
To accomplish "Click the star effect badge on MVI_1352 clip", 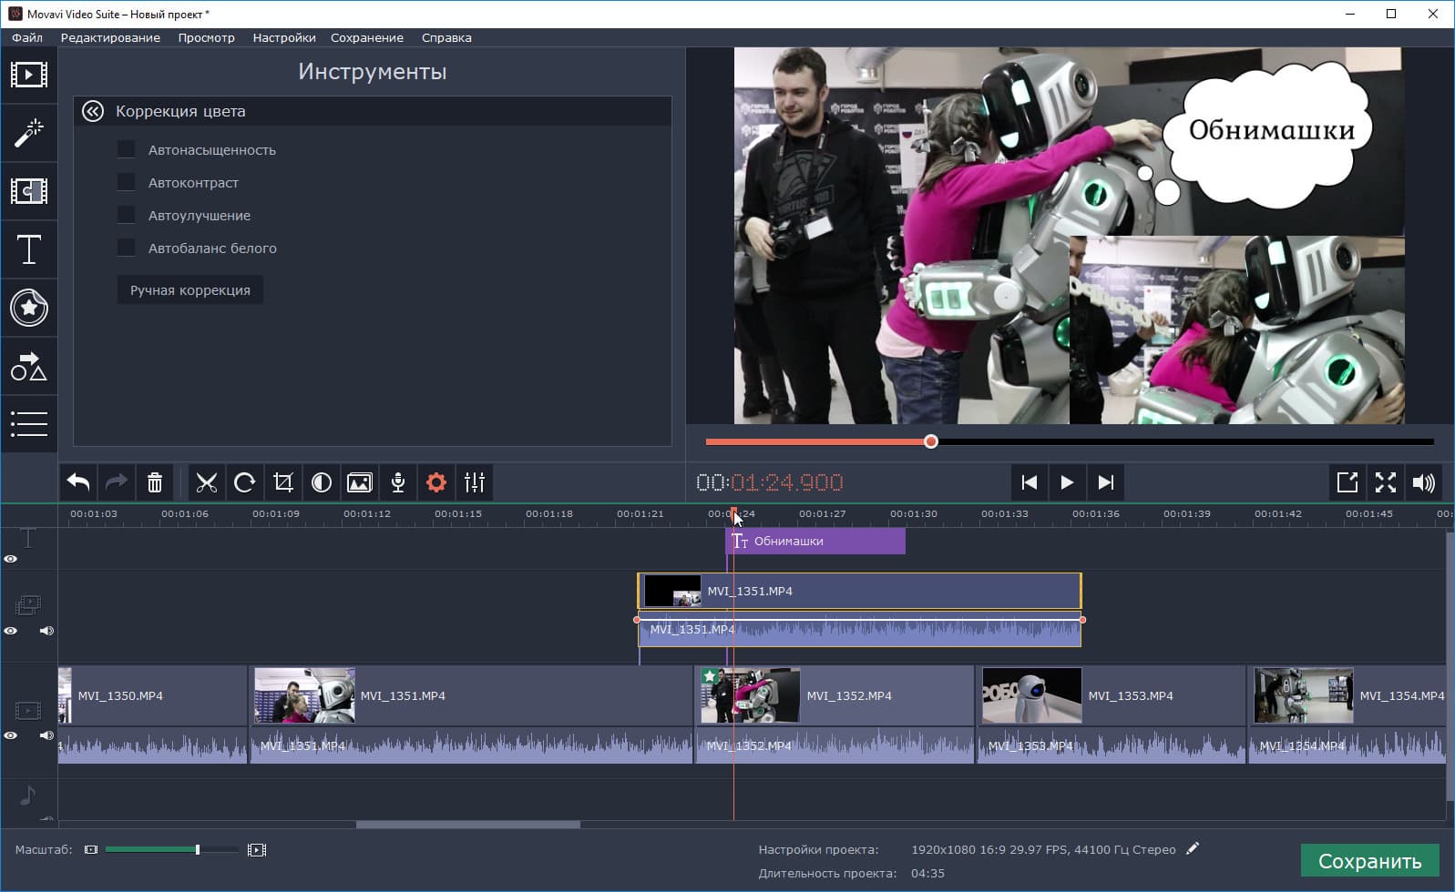I will coord(710,676).
